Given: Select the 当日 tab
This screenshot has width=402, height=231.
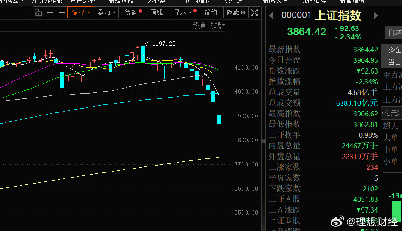Looking at the screenshot, I should point(395,62).
